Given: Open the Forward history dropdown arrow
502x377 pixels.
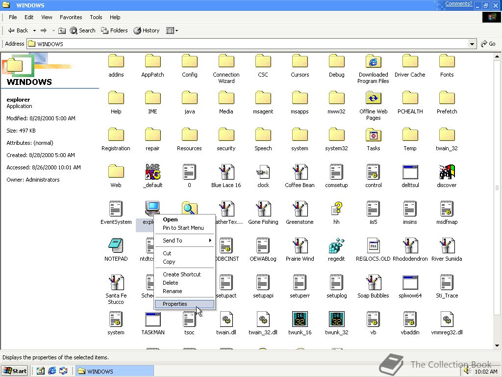Looking at the screenshot, I should pyautogui.click(x=53, y=31).
